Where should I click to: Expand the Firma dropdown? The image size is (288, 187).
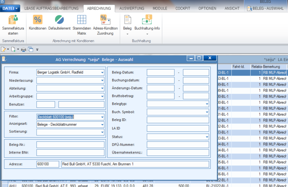(x=102, y=73)
